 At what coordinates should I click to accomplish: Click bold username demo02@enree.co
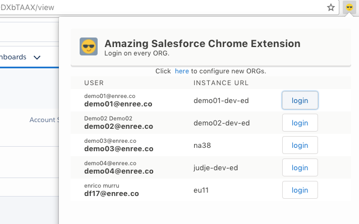(x=118, y=127)
